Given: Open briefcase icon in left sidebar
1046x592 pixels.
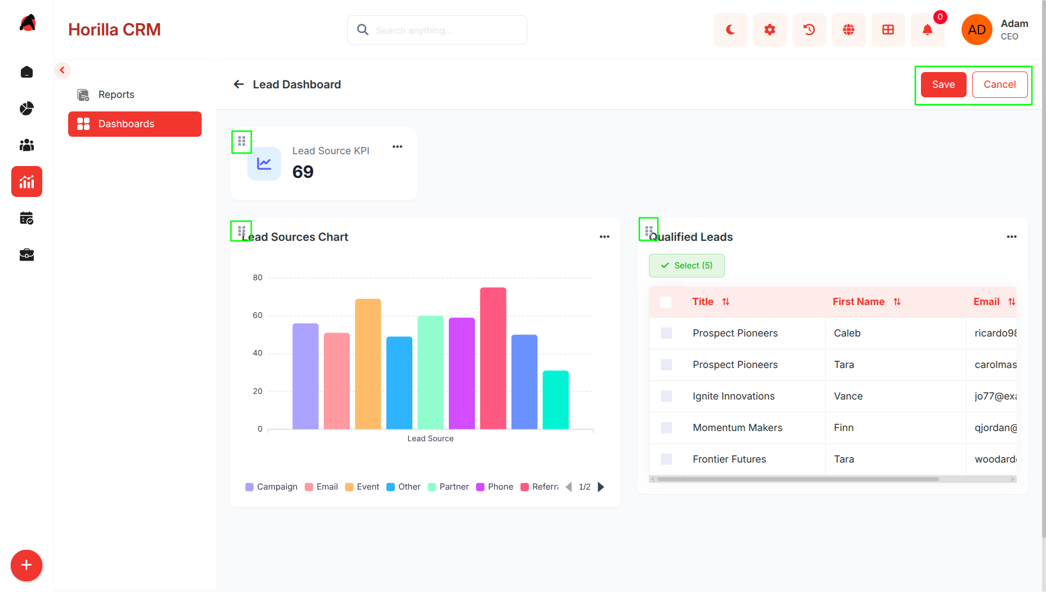Looking at the screenshot, I should [26, 255].
